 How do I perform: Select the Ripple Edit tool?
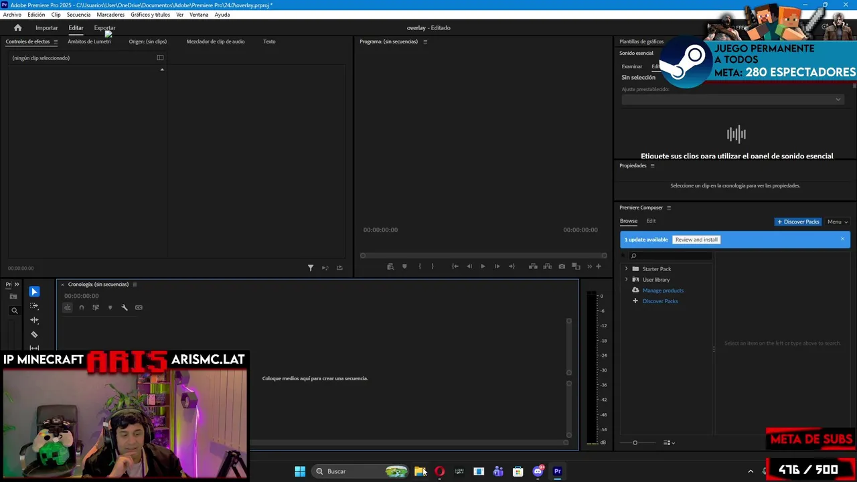[34, 320]
